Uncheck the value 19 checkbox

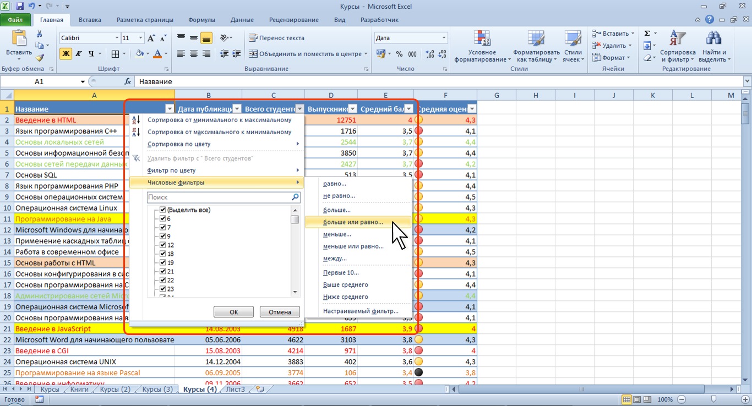point(162,262)
